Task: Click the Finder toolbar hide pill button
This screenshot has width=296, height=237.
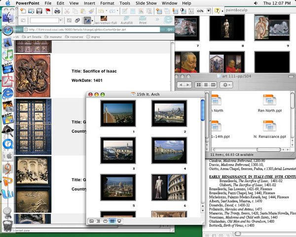Action: pos(291,76)
